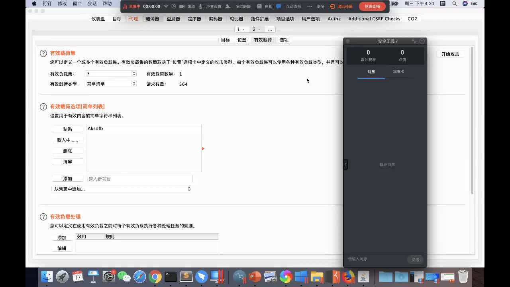This screenshot has width=510, height=287.
Task: Click the main panel vertical scrollbar
Action: pos(472,121)
